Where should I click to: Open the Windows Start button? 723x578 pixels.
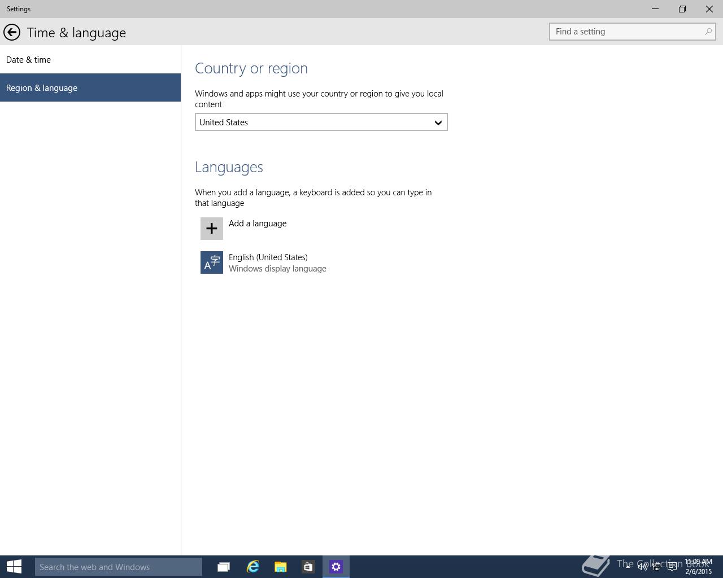14,567
